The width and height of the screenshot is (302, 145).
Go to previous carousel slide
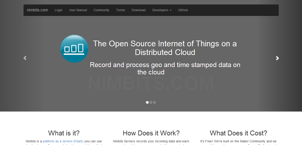25,58
